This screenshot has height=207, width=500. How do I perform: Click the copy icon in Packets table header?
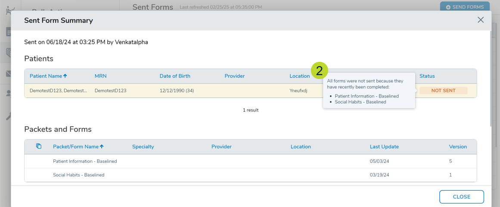pos(39,146)
